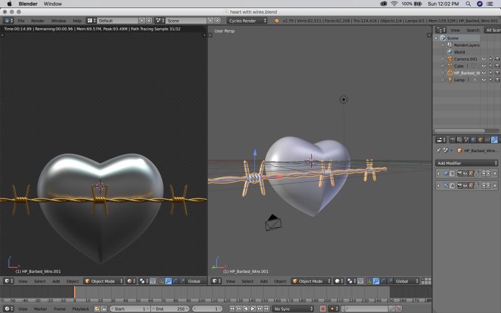The width and height of the screenshot is (501, 313).
Task: Jump to the start frame
Action: [232, 309]
